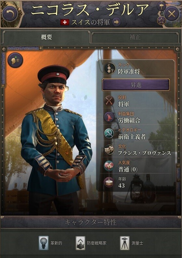
Task: Click the back arrow button
Action: [10, 14]
